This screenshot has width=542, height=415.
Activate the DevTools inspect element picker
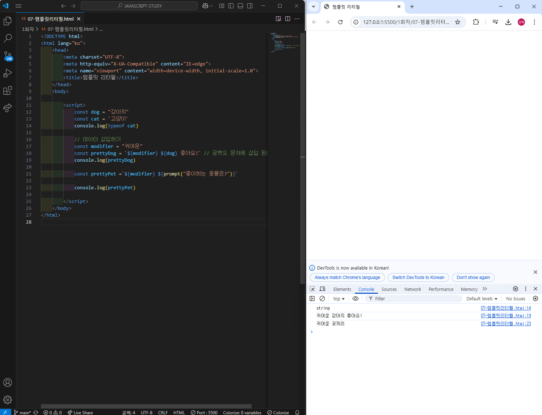[312, 289]
